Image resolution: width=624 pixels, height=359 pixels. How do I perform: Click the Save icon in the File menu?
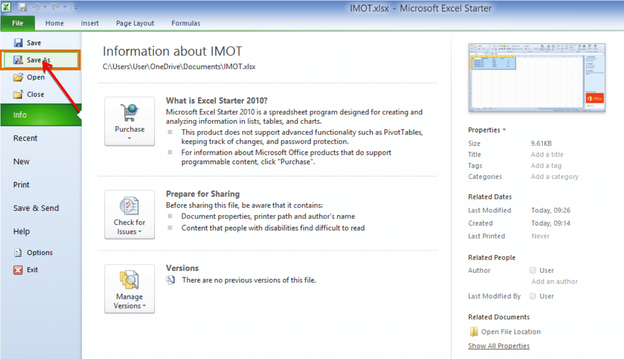click(18, 43)
